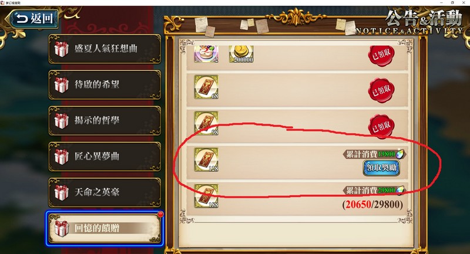Viewport: 470px width, 254px height.
Task: Inspect the red ticket reward with 188
Action: 206,196
